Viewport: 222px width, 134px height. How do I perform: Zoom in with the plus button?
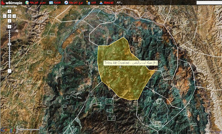click(9, 27)
